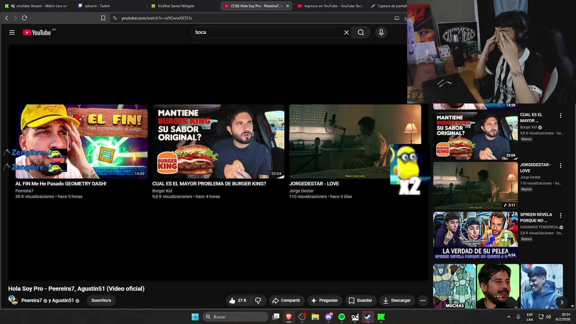Focus the browser address bar URL

(156, 18)
